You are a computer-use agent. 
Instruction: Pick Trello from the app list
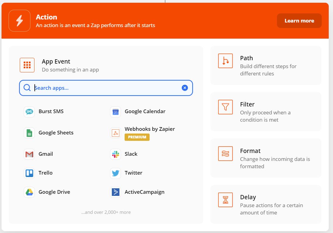point(45,173)
